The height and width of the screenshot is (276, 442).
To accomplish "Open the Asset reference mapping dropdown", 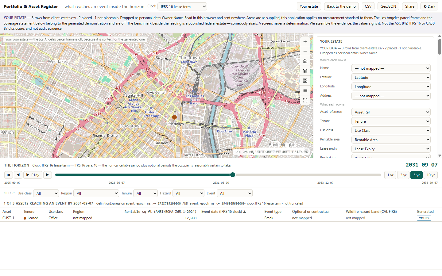I will click(x=391, y=112).
